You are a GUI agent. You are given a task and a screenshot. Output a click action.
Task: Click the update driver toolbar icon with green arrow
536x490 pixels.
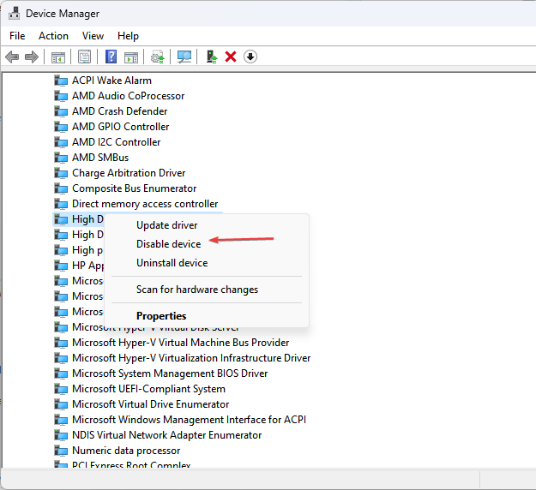tap(211, 57)
